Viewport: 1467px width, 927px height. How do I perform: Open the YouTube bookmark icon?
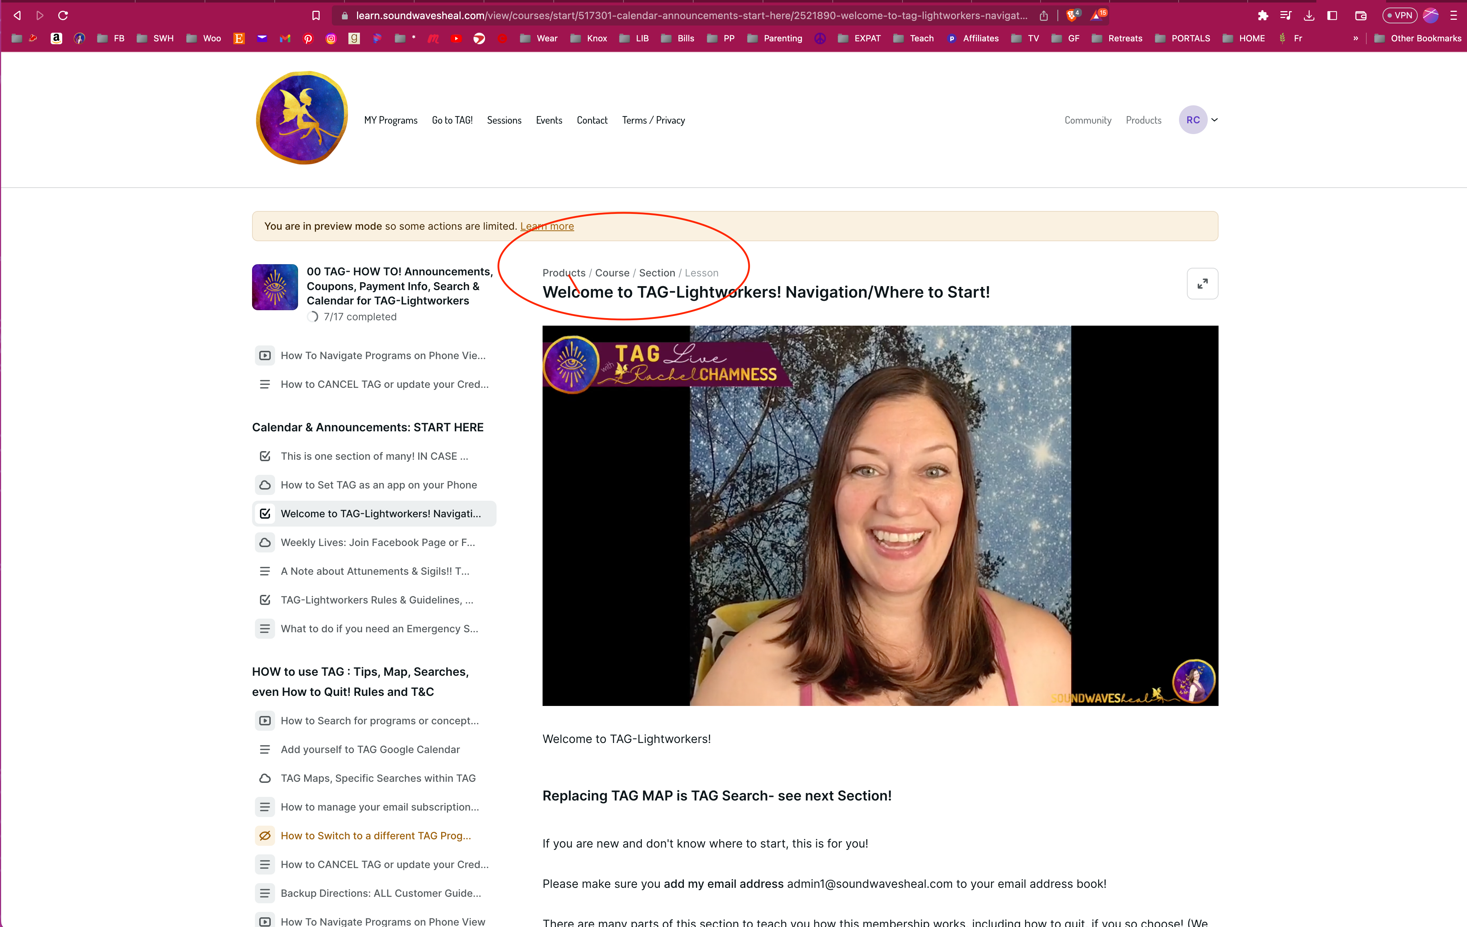tap(456, 38)
